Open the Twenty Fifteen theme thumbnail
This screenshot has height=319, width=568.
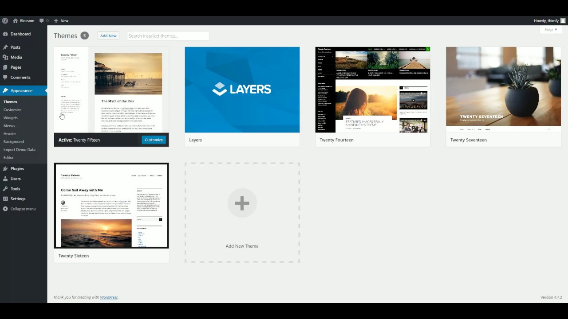(111, 89)
